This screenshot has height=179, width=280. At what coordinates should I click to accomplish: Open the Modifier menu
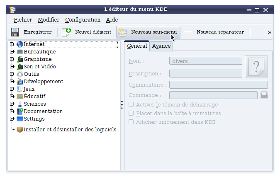click(49, 20)
